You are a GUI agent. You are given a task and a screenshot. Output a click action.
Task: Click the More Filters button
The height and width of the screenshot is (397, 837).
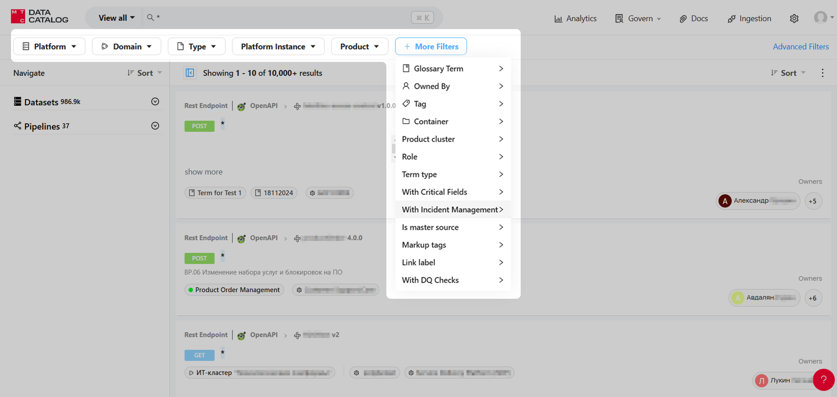[431, 46]
